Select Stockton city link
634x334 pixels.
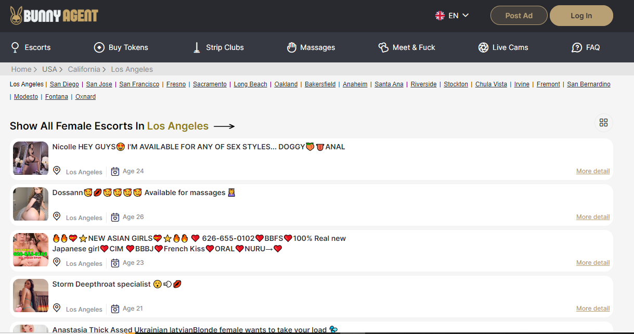click(x=456, y=84)
